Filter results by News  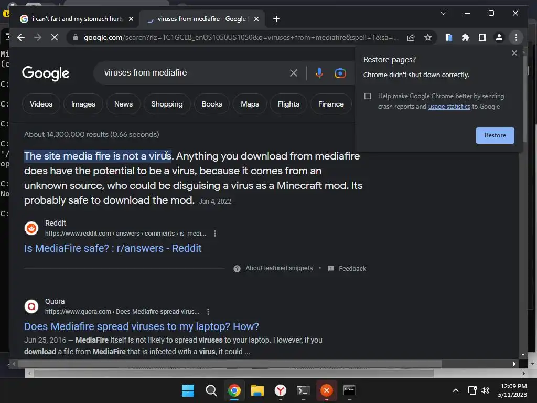[123, 104]
